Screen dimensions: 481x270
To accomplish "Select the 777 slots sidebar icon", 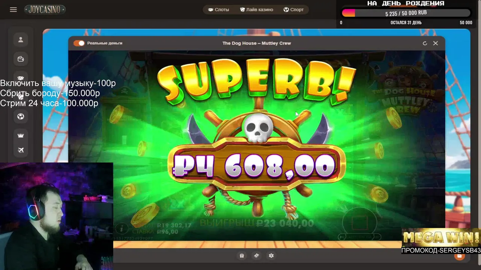I will click(x=21, y=78).
